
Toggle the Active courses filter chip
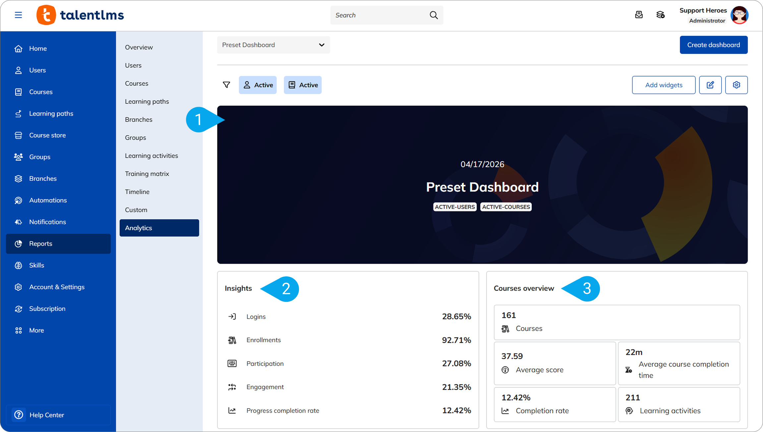coord(302,85)
